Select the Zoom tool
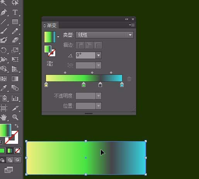199x179 pixels. click(x=15, y=117)
